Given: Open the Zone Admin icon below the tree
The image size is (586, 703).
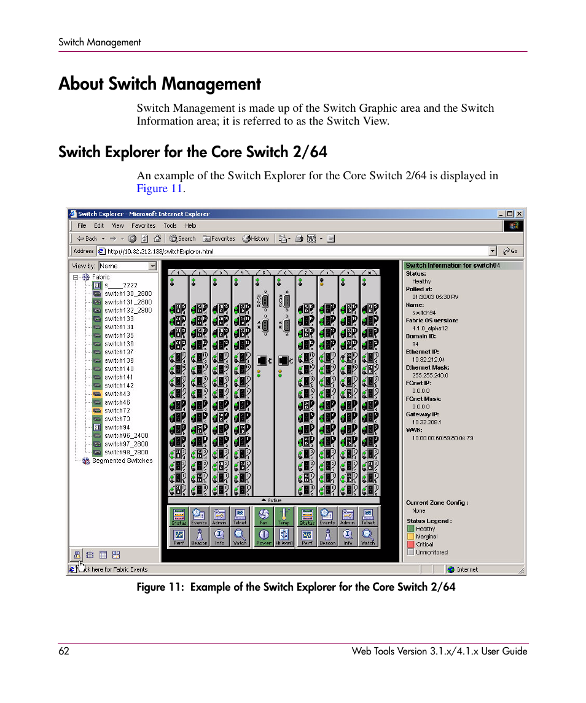Looking at the screenshot, I should (116, 555).
